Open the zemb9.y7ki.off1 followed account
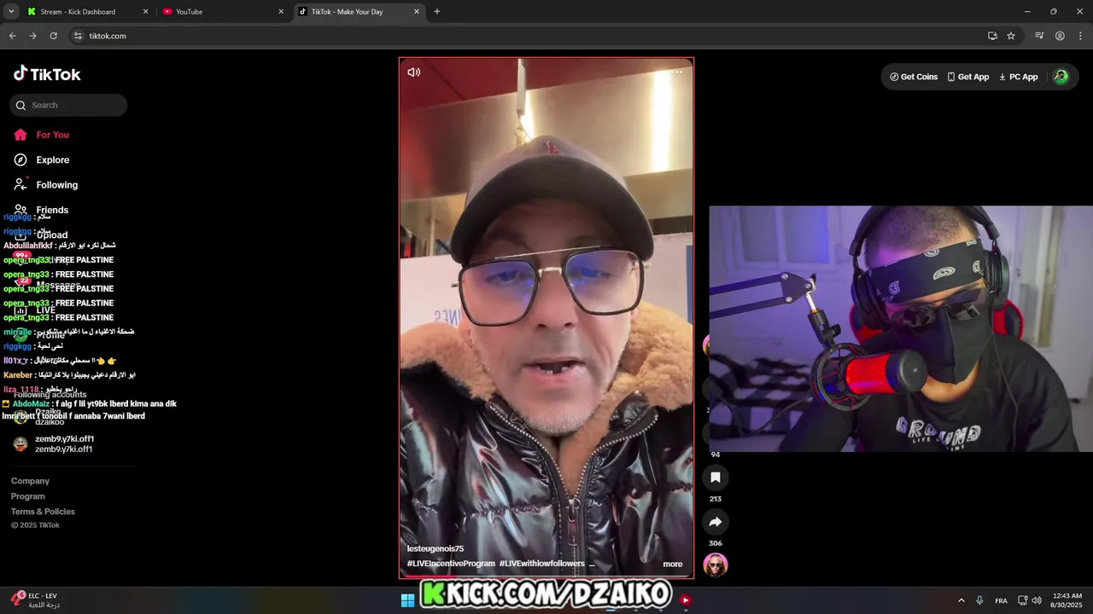Image resolution: width=1093 pixels, height=614 pixels. coord(64,443)
